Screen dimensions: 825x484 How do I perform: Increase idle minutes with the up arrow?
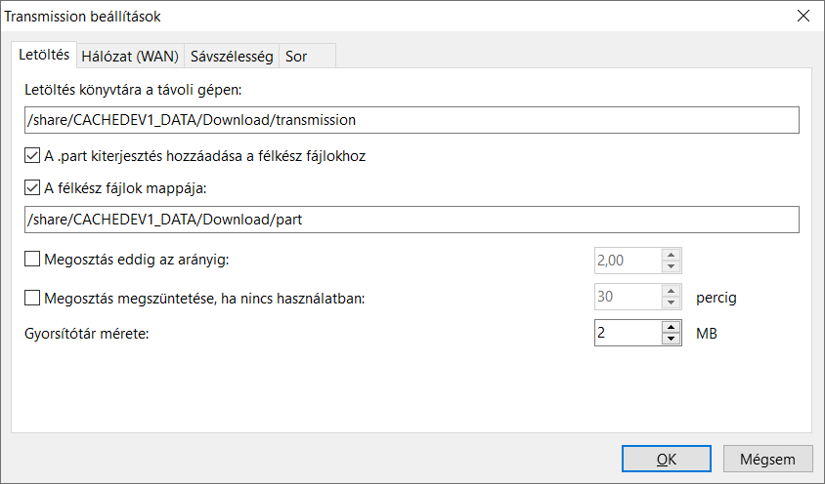(x=671, y=291)
